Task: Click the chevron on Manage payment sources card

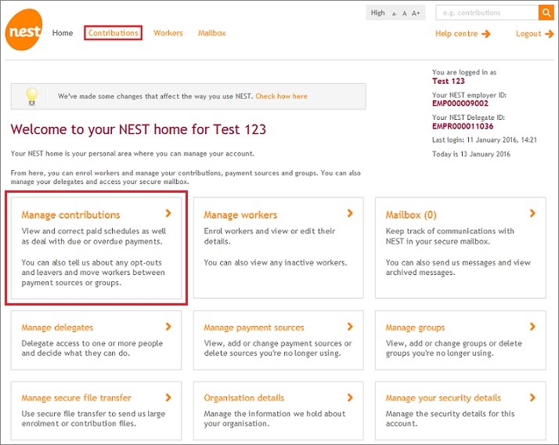Action: pos(350,327)
